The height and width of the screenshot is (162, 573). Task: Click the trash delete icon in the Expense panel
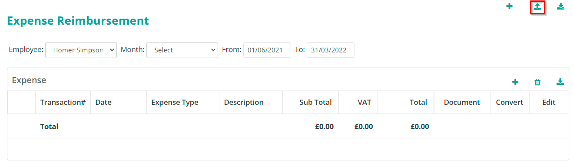click(537, 82)
